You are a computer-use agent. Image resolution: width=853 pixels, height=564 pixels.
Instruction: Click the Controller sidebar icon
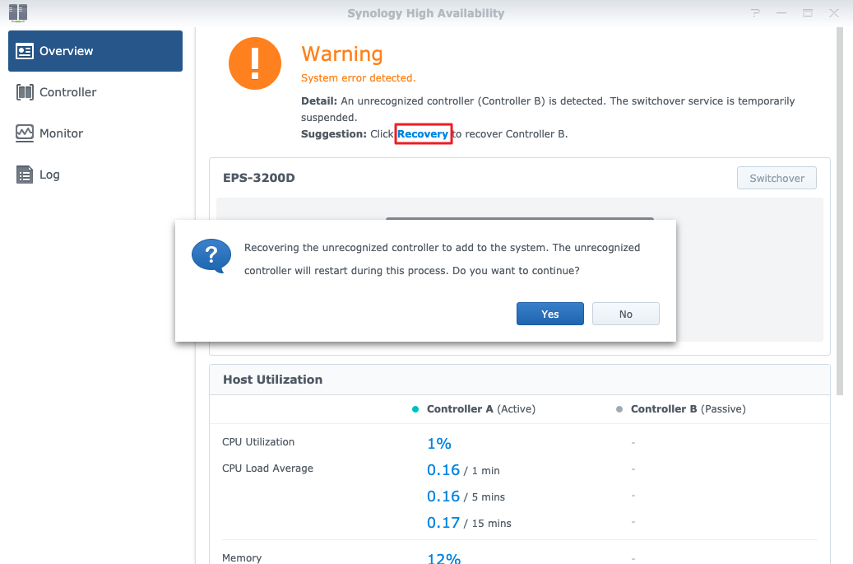point(25,92)
